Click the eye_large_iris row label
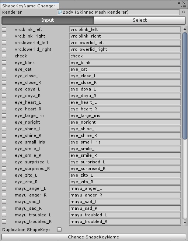The image size is (188, 241). point(29,116)
